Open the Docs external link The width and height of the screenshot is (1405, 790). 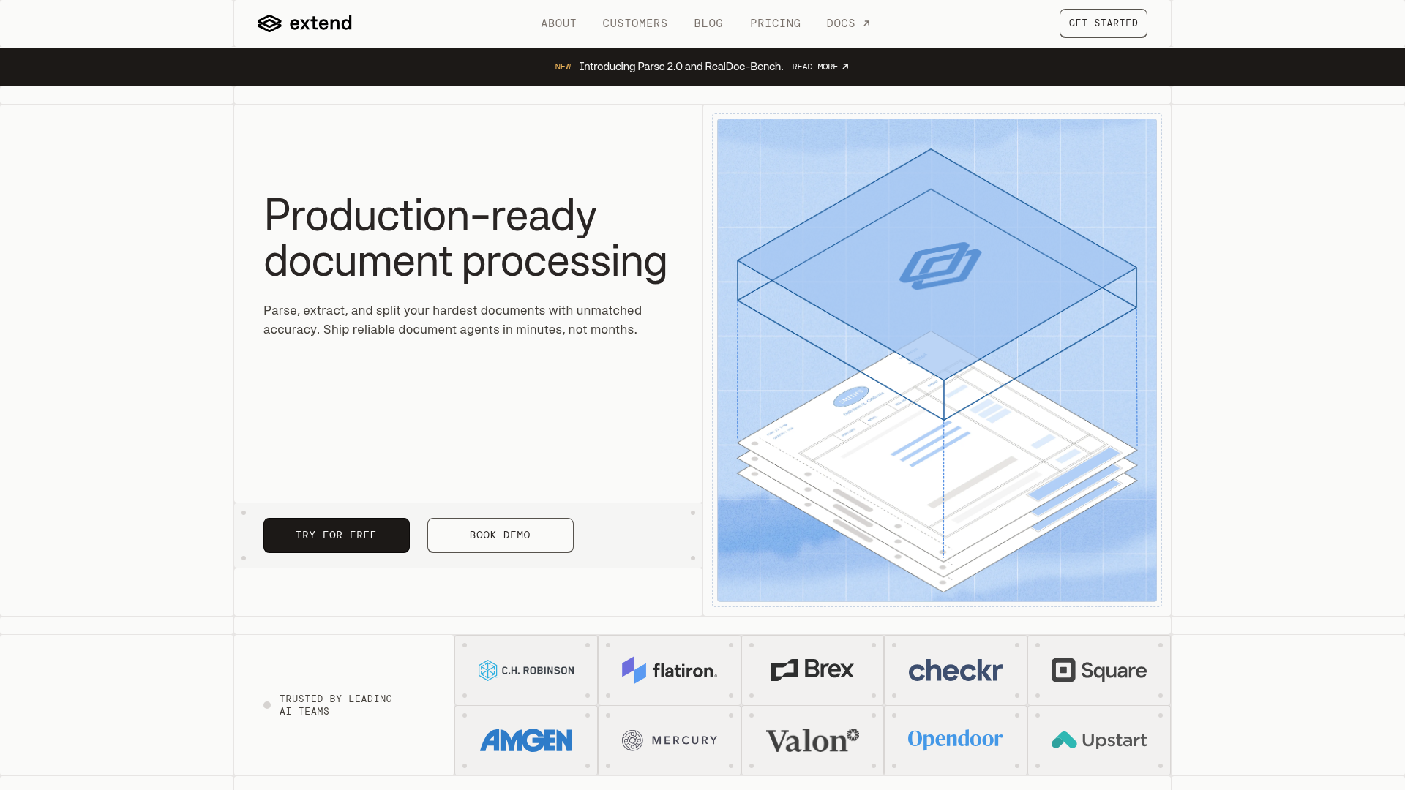pyautogui.click(x=848, y=23)
